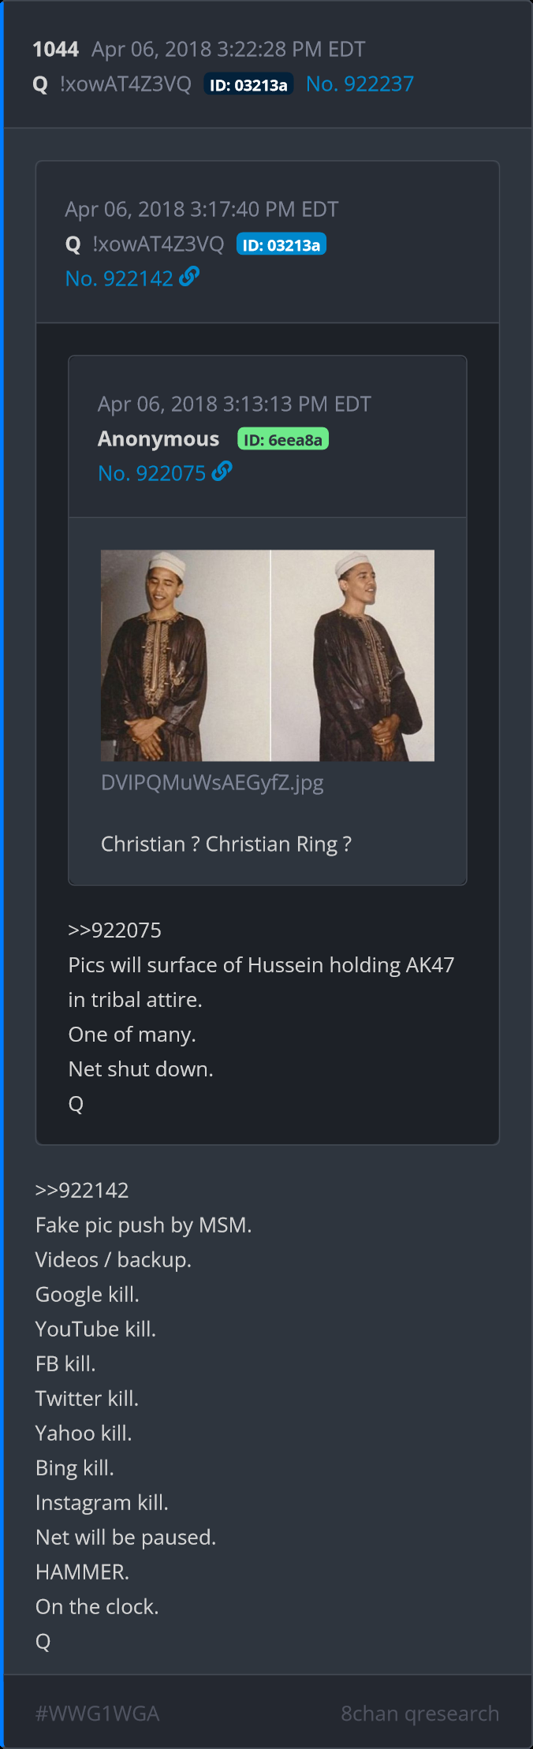This screenshot has width=533, height=1749.
Task: Click the DVIPQMuWsAEGyfZ.jpg filename
Action: pyautogui.click(x=212, y=782)
